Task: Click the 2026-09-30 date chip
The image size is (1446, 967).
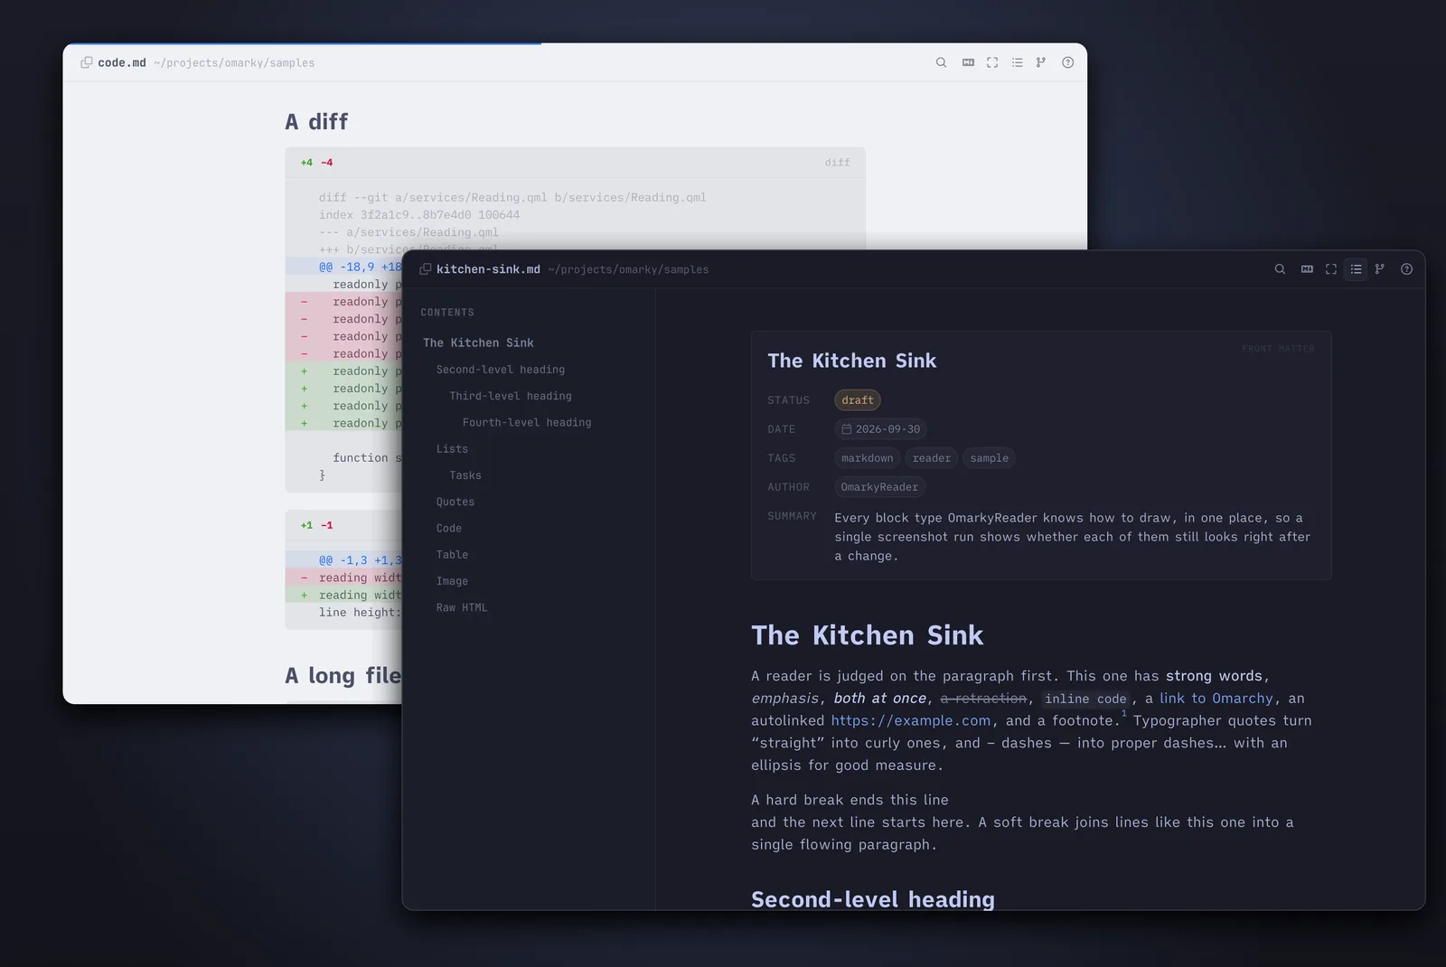Action: pos(881,429)
